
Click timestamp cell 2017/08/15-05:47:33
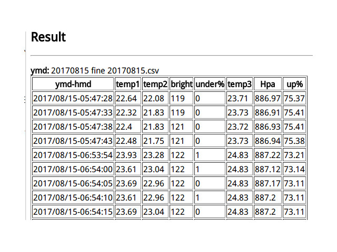[x=73, y=112]
